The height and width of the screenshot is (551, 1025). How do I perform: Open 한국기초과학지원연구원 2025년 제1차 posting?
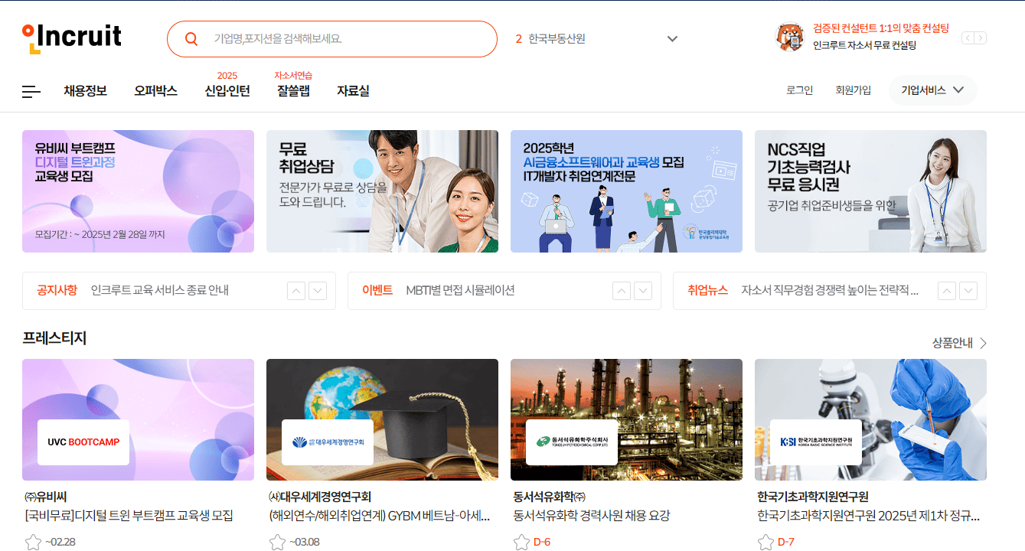(869, 516)
